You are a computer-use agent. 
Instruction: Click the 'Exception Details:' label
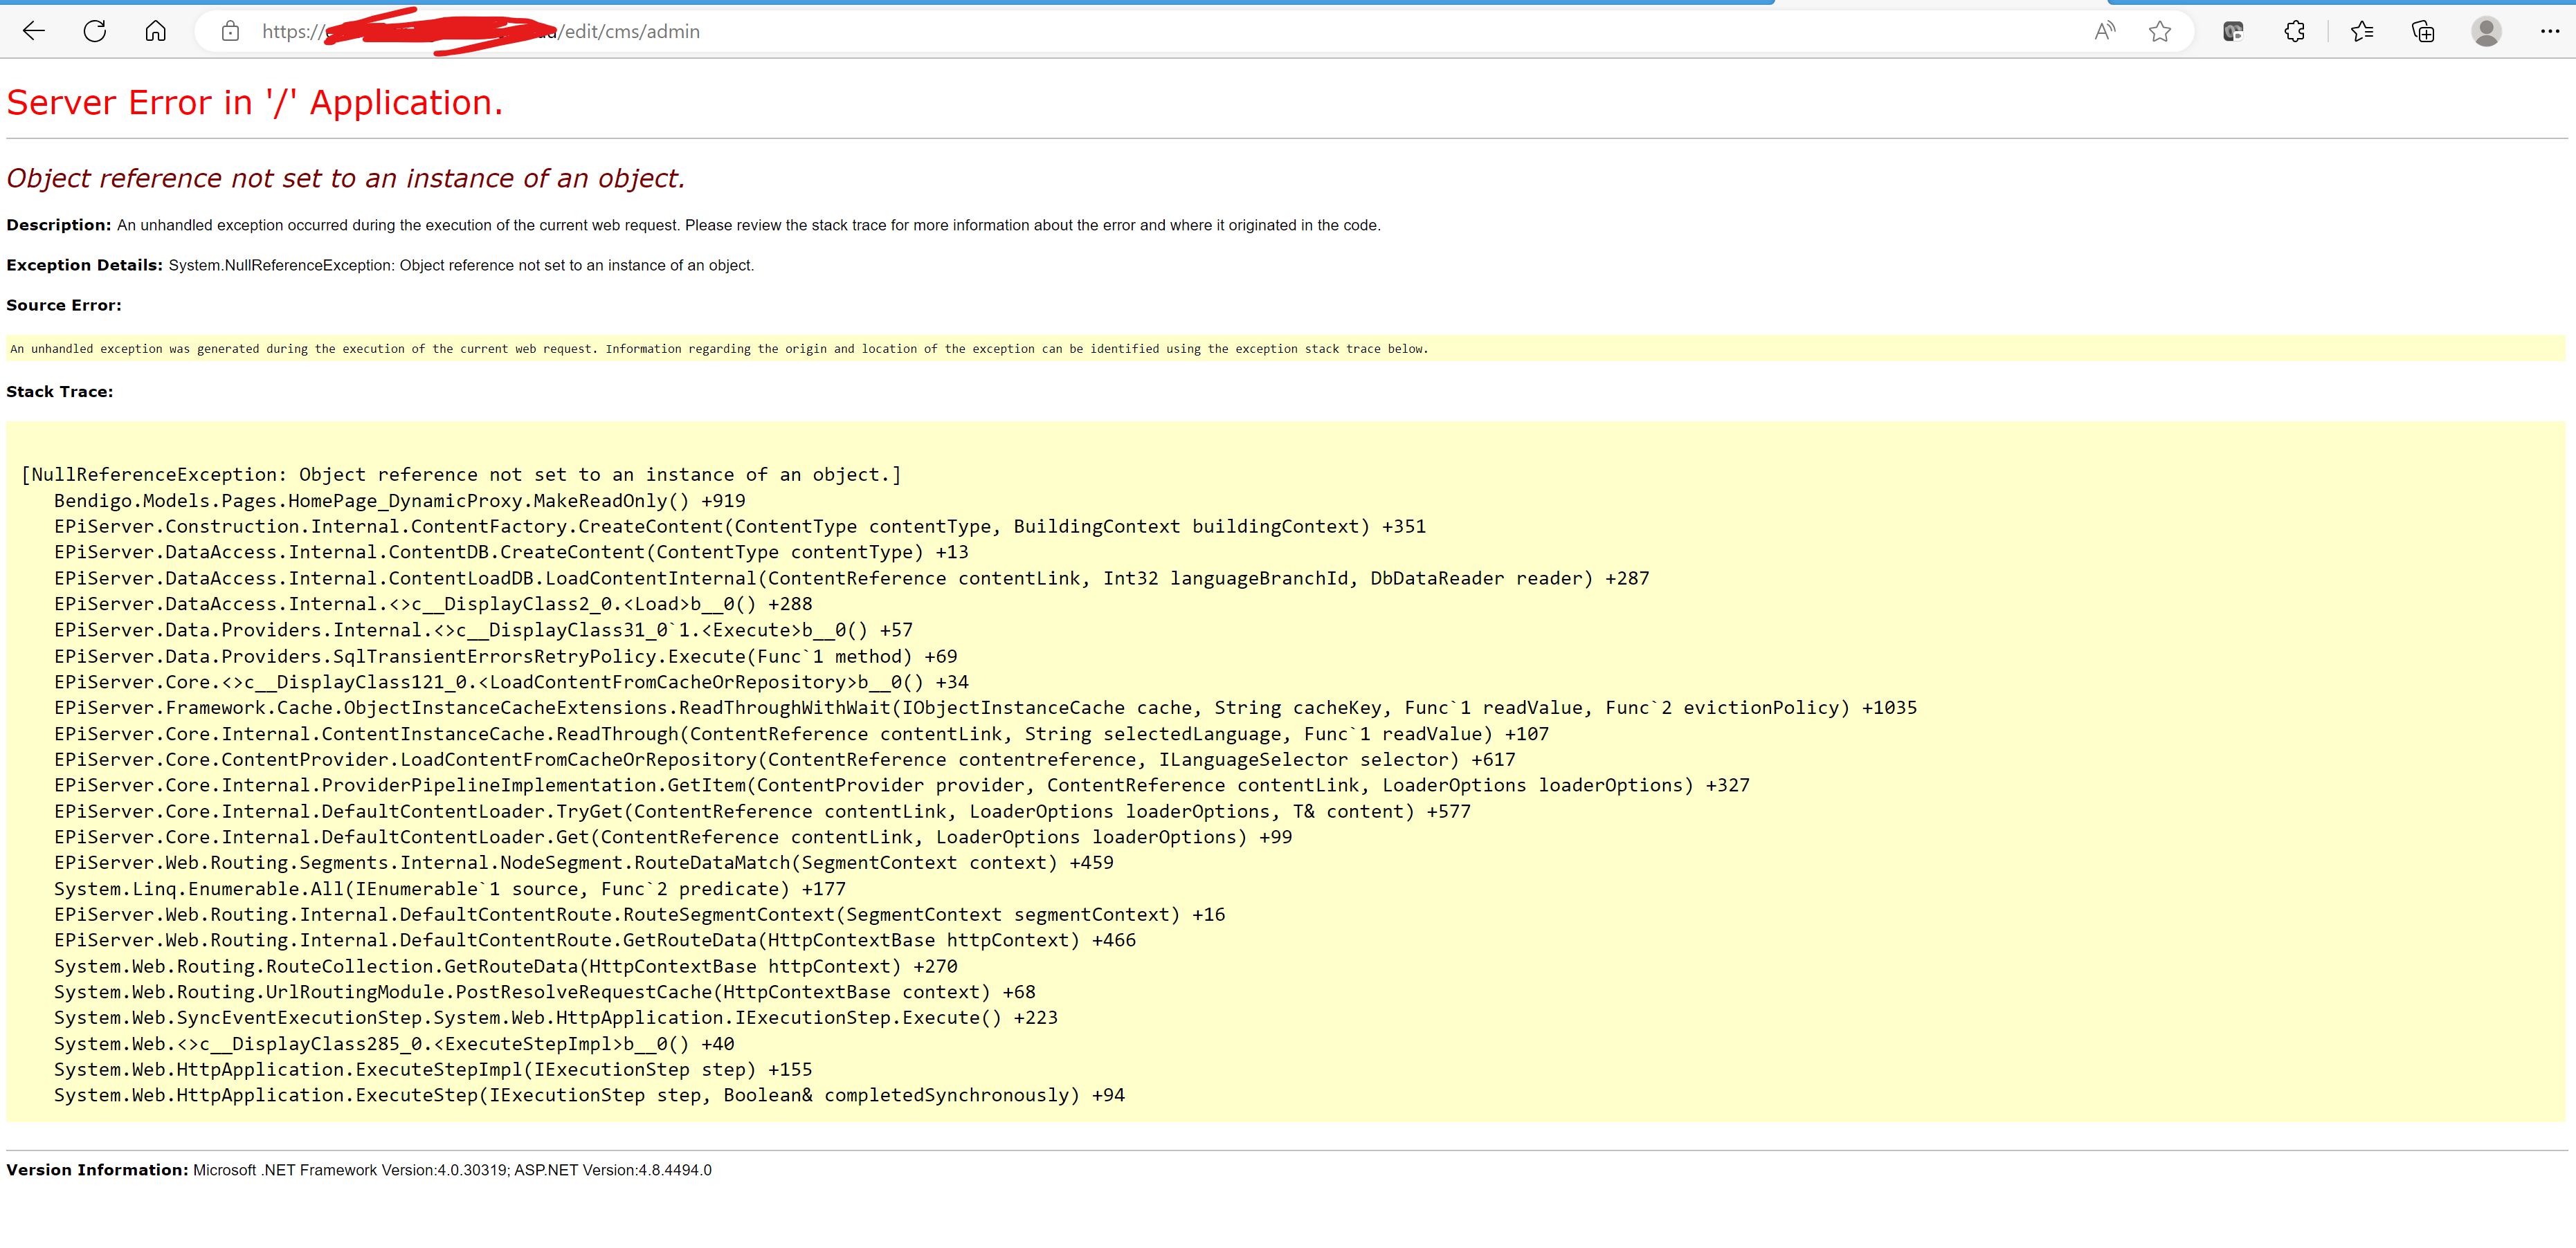pyautogui.click(x=84, y=265)
